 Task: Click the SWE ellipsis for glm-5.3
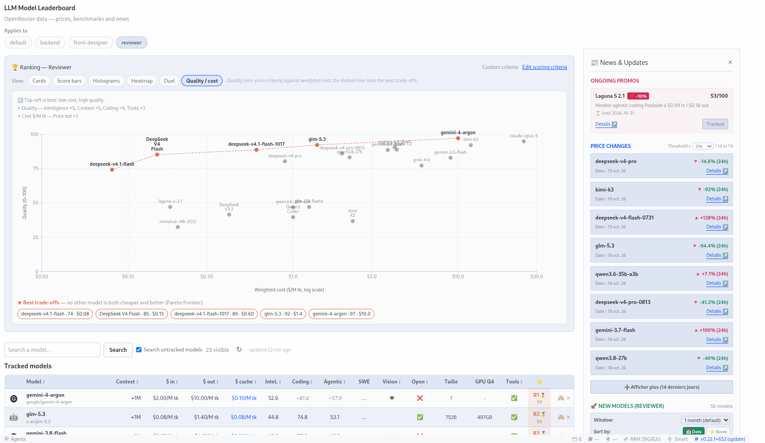click(x=364, y=417)
